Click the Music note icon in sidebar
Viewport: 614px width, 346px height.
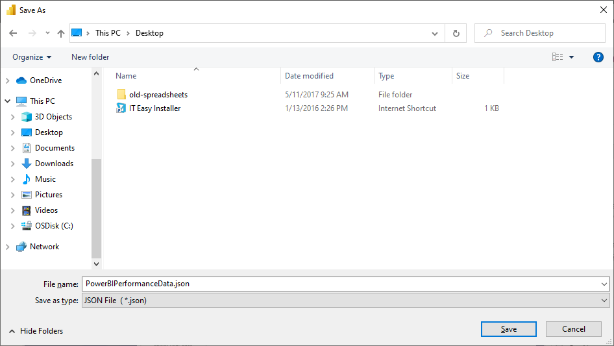pyautogui.click(x=26, y=179)
